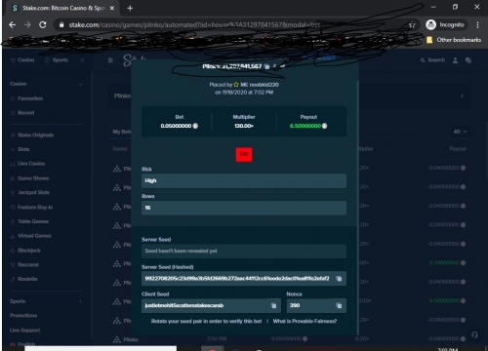The image size is (488, 351).
Task: Collapse the Casino sidebar group
Action: (x=80, y=84)
